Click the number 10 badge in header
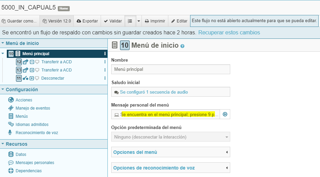 click(125, 45)
